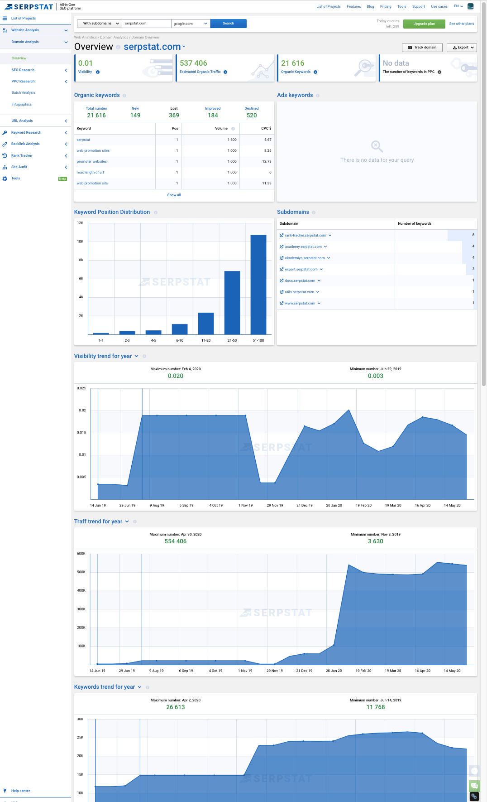
Task: Click the blue Search button
Action: [x=229, y=24]
